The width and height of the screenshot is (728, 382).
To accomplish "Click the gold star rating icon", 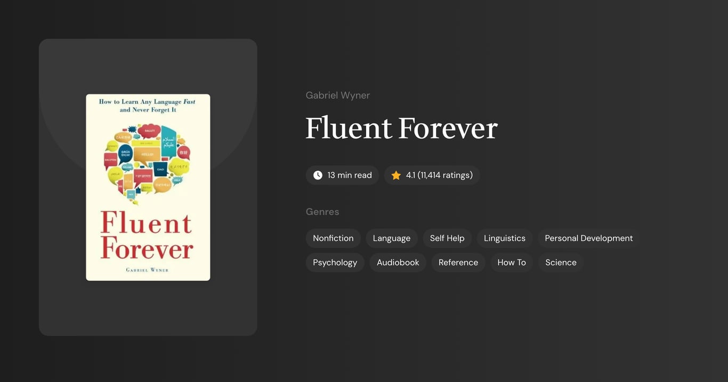I will click(x=395, y=175).
